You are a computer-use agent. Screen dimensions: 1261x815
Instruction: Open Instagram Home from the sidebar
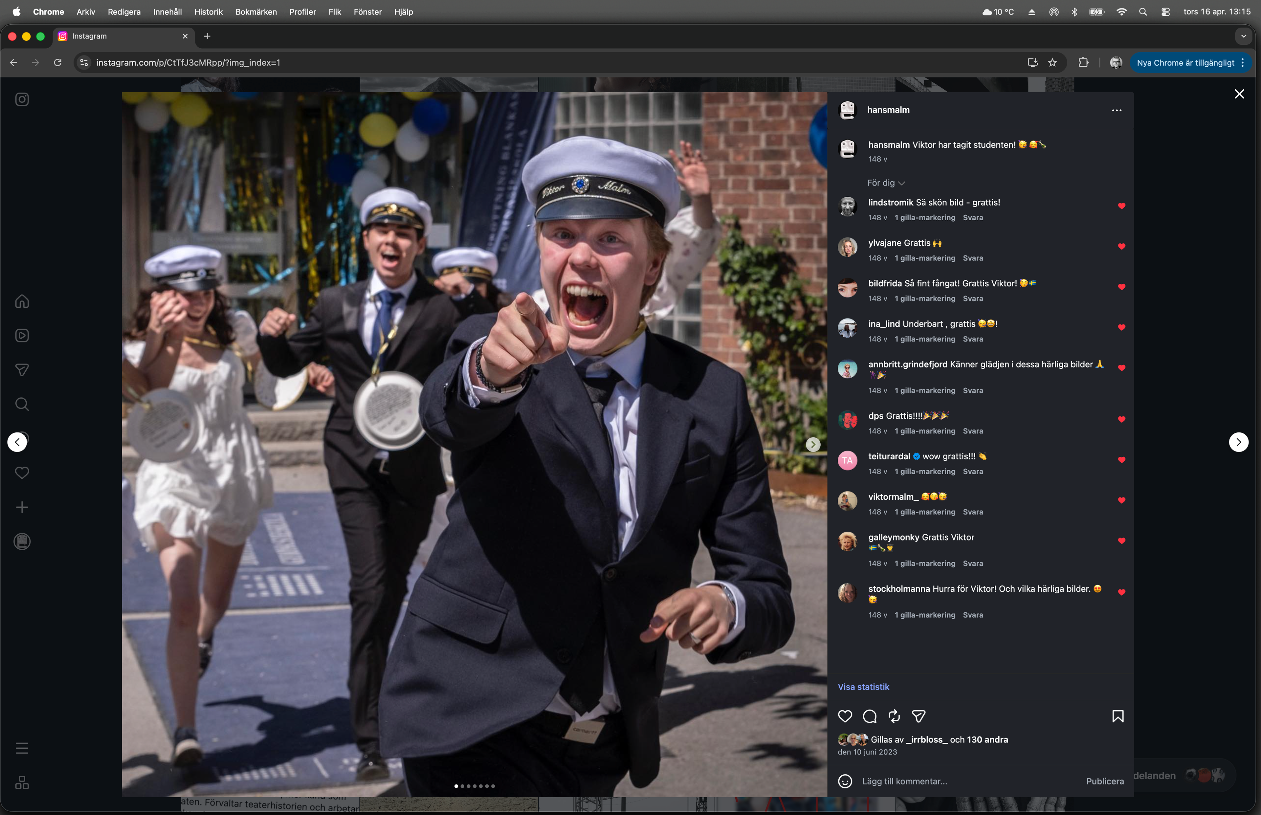pos(22,301)
